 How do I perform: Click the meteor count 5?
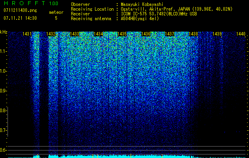point(56,18)
